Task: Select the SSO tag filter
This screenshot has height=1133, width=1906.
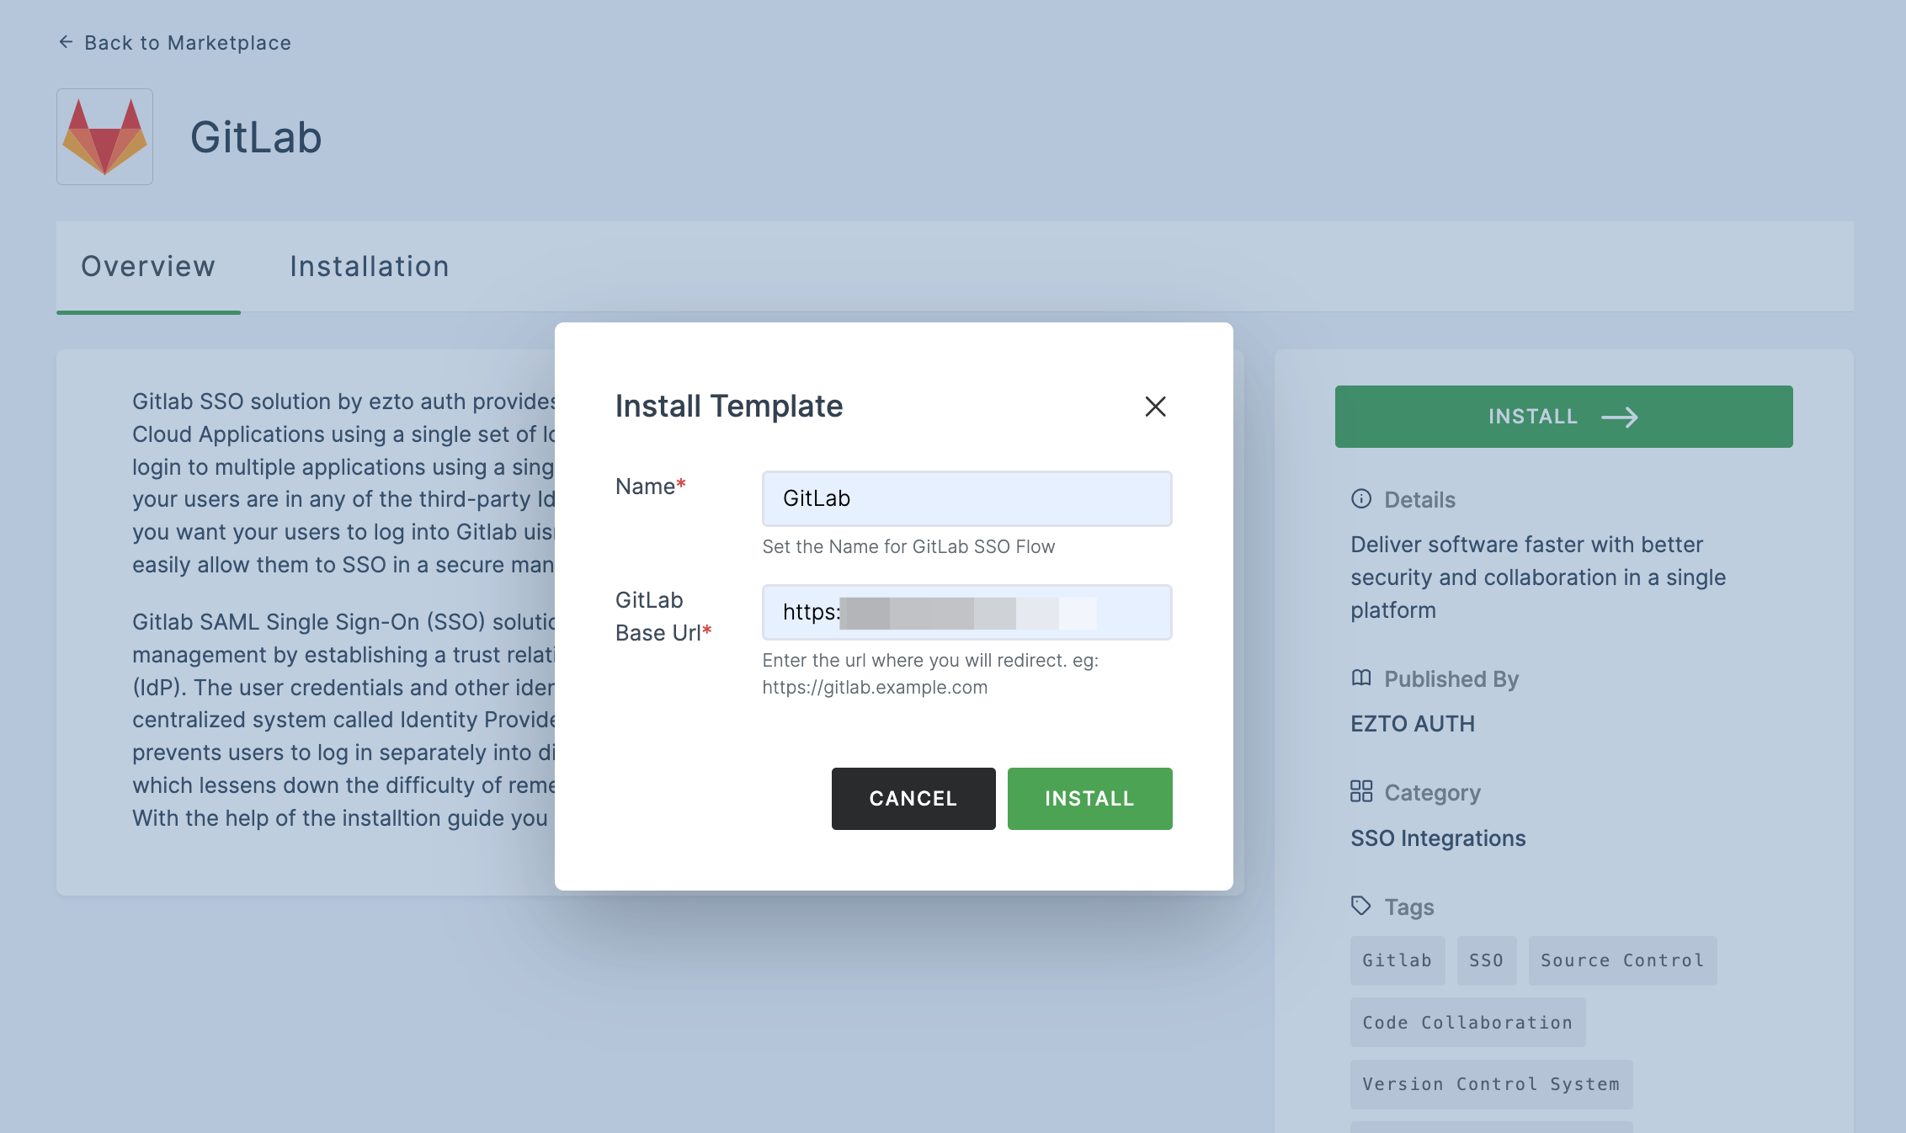Action: [x=1487, y=960]
